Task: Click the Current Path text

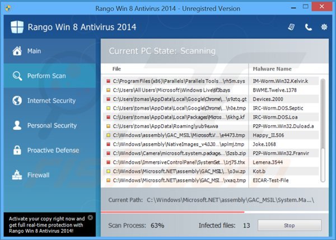Action: pyautogui.click(x=211, y=200)
